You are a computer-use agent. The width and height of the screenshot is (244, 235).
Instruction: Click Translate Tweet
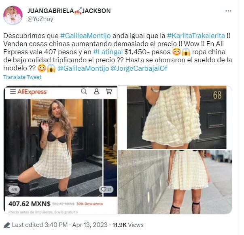pos(22,77)
